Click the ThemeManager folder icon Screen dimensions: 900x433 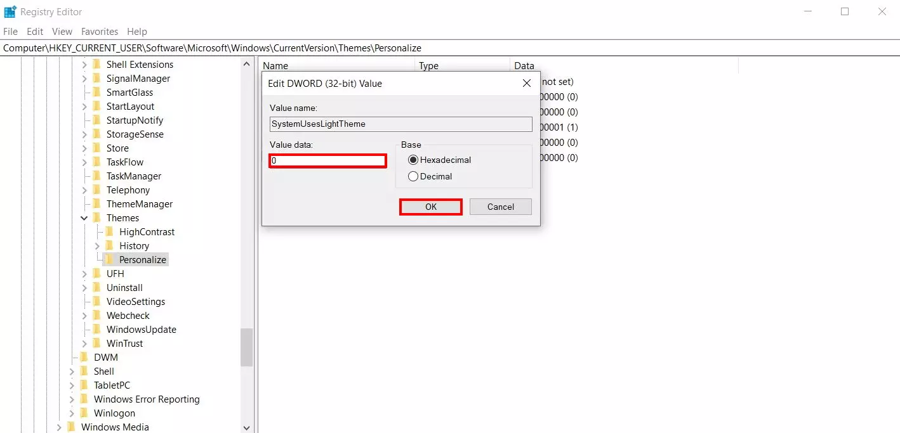click(x=96, y=204)
